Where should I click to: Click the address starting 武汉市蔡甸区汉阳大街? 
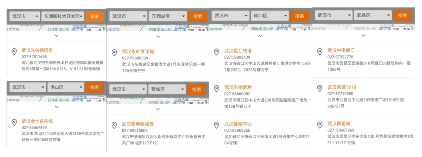click(x=164, y=140)
